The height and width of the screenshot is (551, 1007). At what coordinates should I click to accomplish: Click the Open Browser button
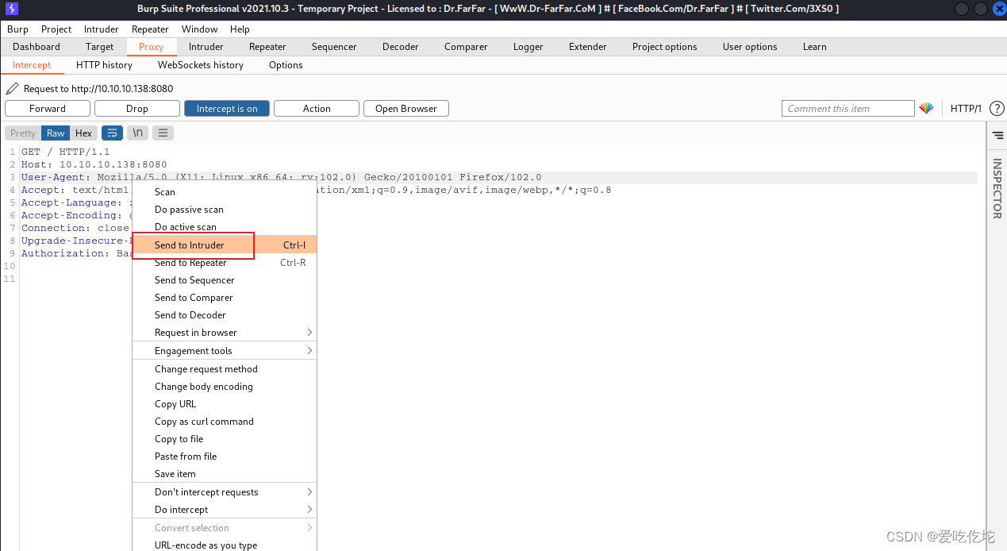(x=406, y=109)
